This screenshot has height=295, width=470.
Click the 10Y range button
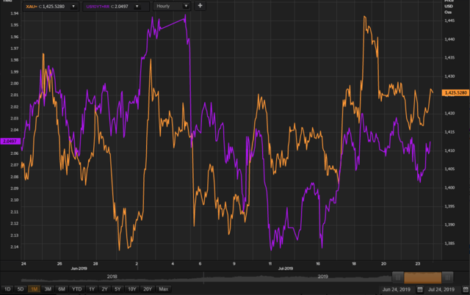[132, 289]
